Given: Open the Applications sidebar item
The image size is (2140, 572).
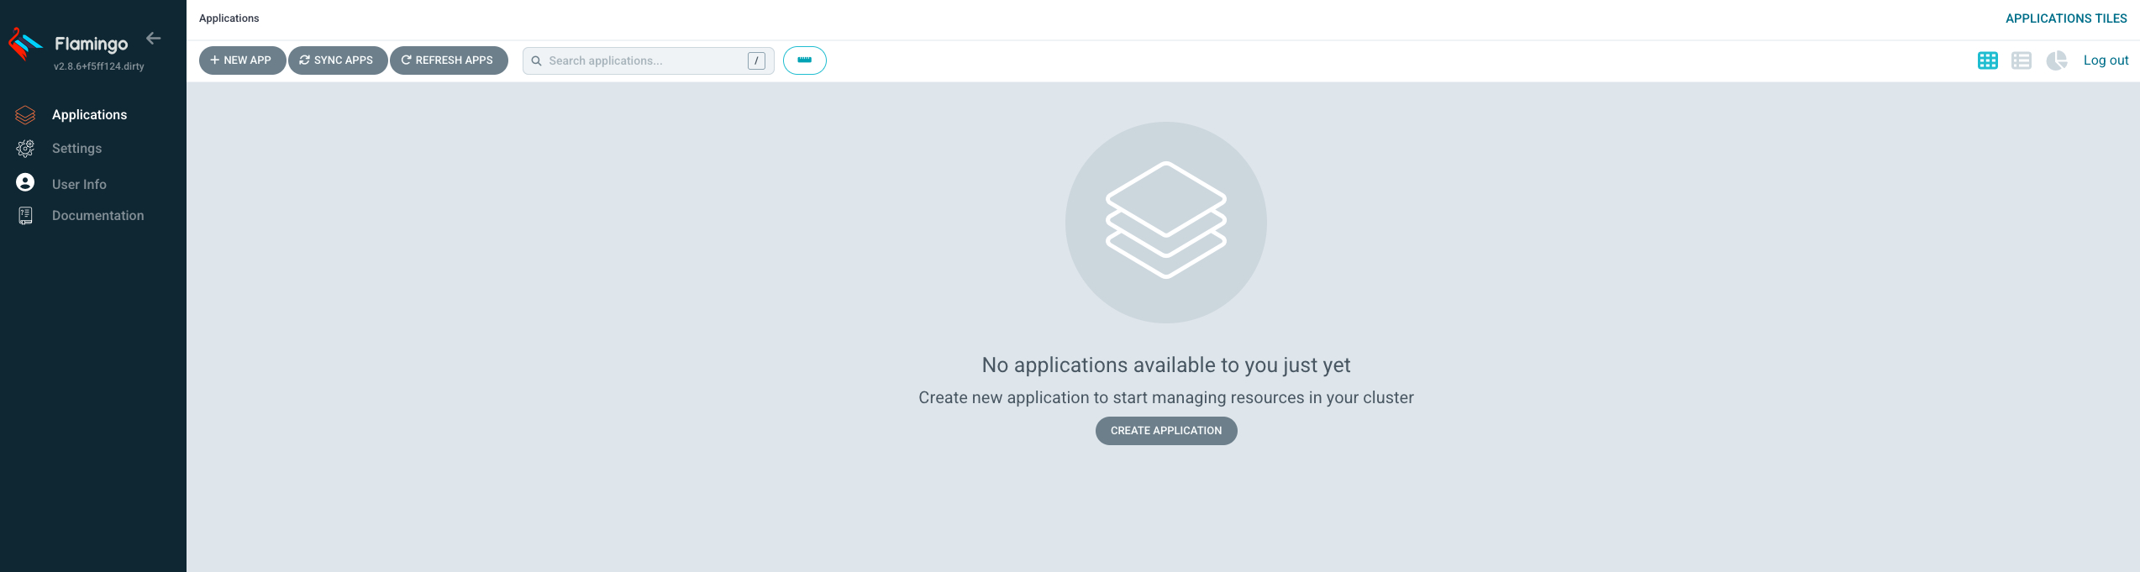Looking at the screenshot, I should pyautogui.click(x=89, y=115).
